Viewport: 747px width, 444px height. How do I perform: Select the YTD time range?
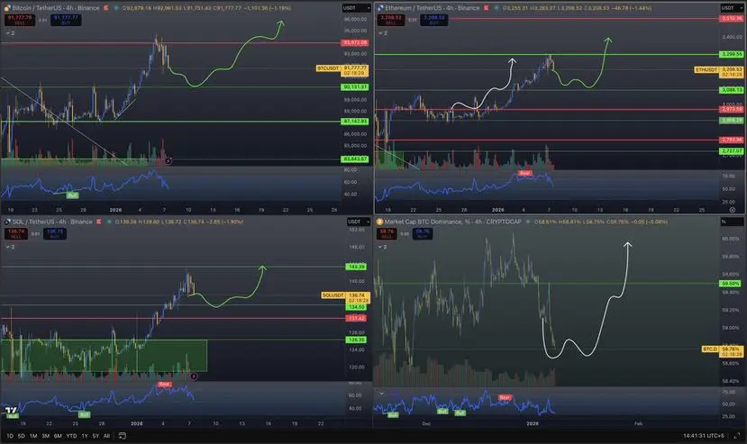click(71, 436)
